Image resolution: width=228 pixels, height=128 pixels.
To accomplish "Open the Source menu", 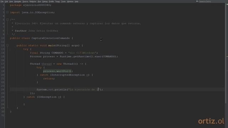I will coord(25,1).
